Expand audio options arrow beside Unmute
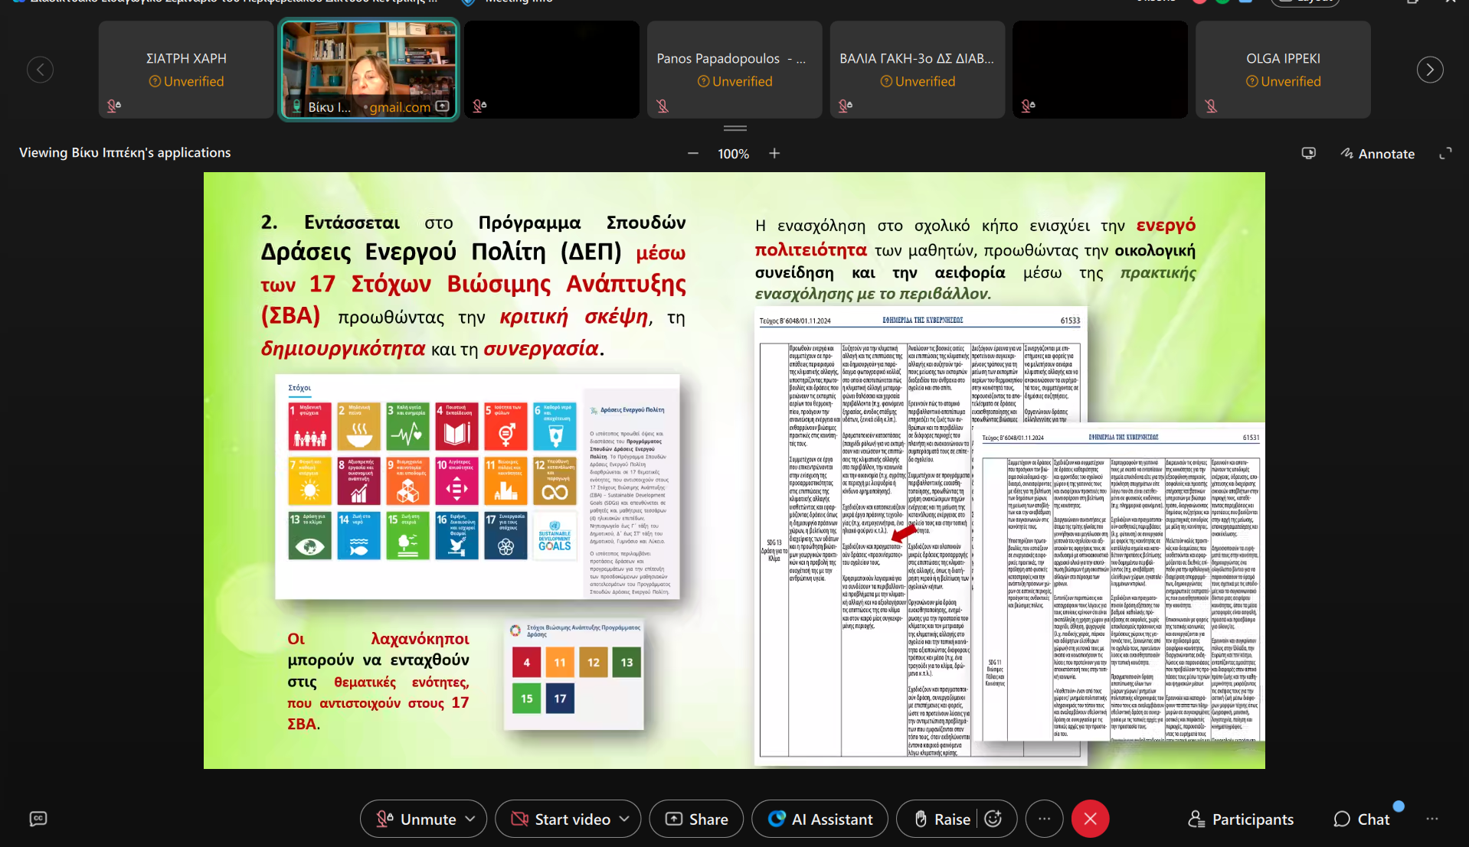The width and height of the screenshot is (1469, 847). pos(470,819)
